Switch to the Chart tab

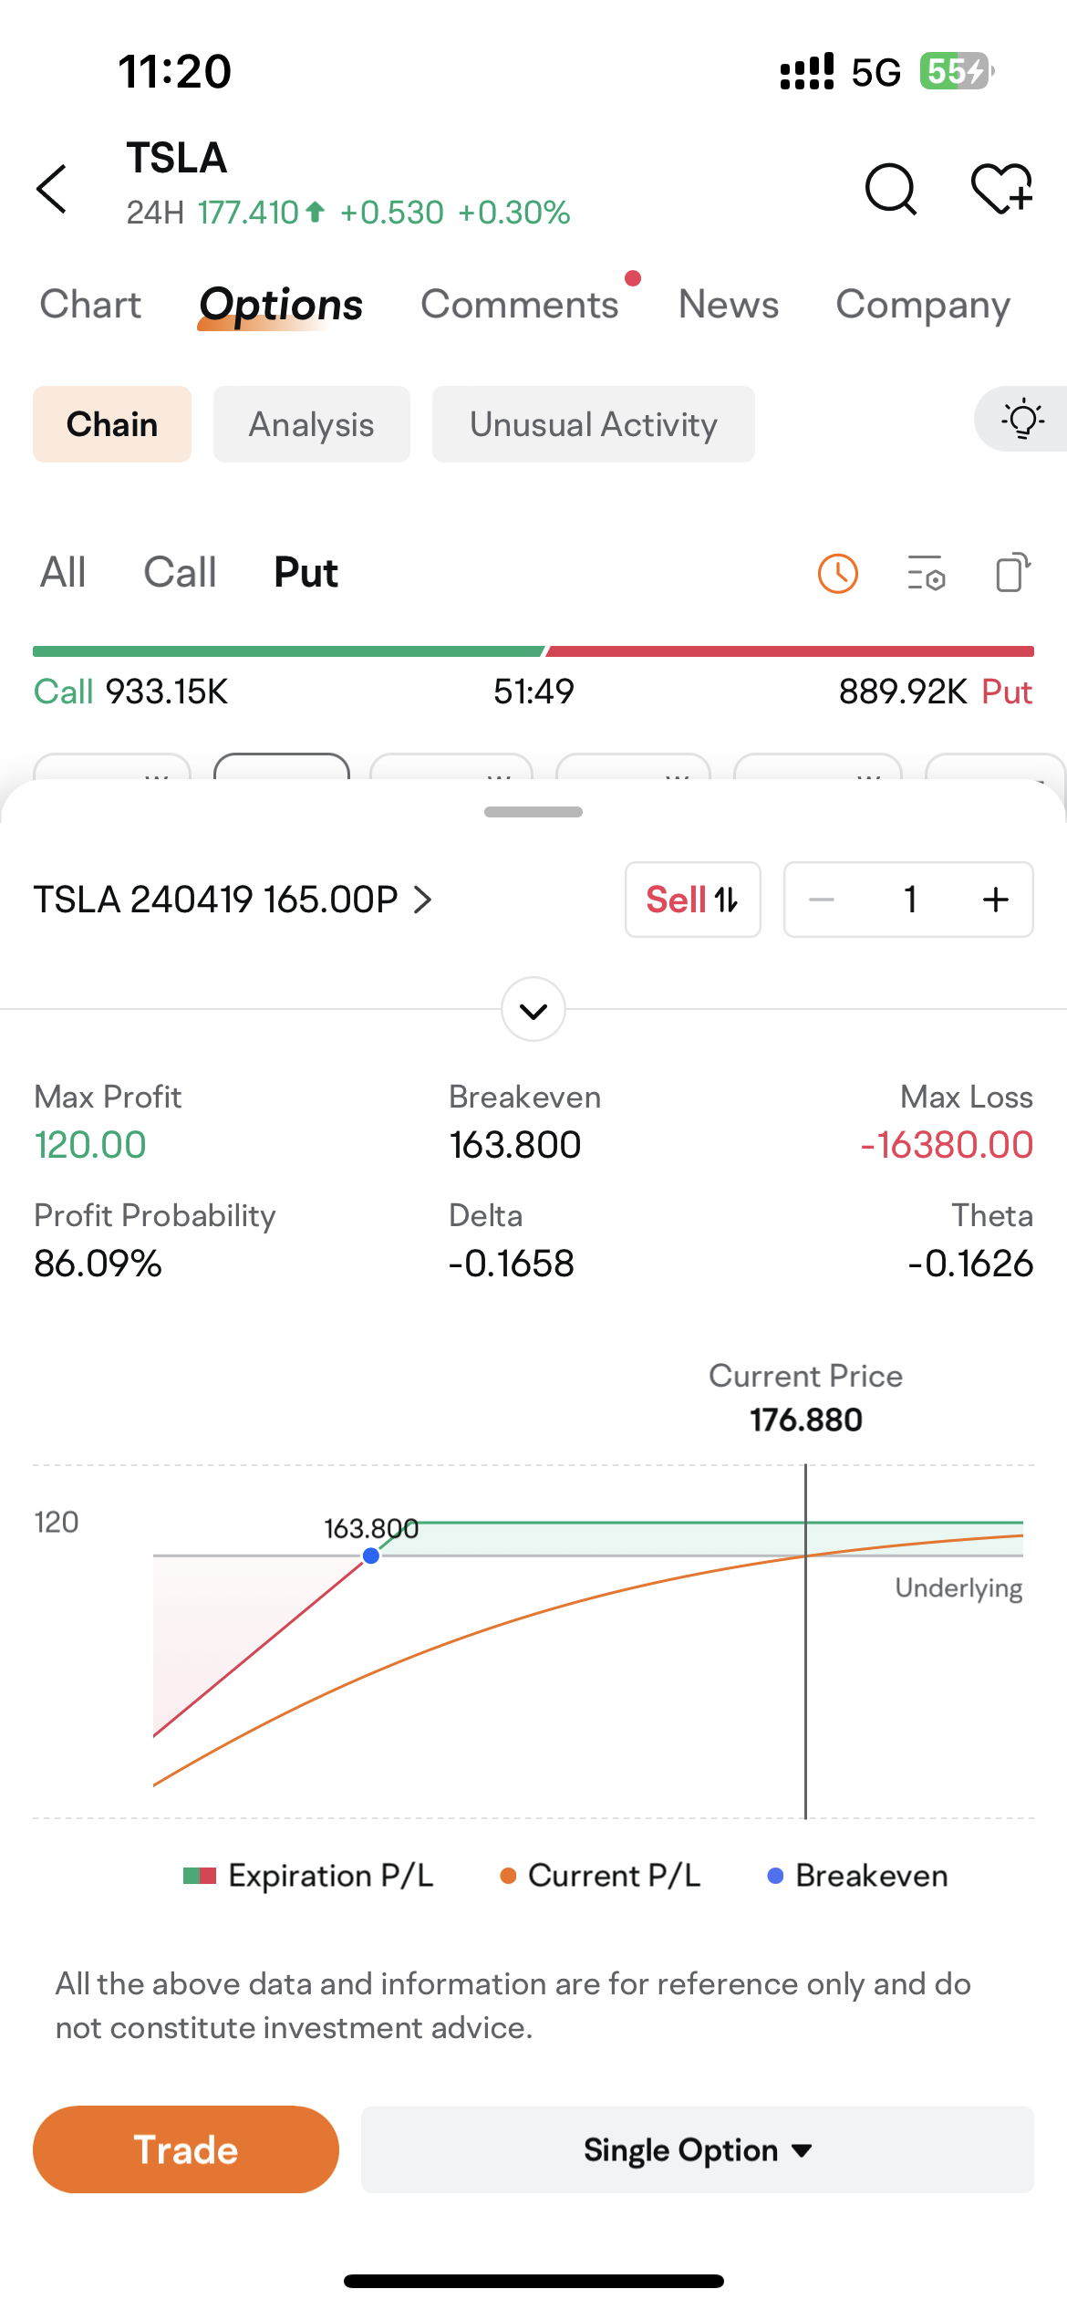(90, 305)
